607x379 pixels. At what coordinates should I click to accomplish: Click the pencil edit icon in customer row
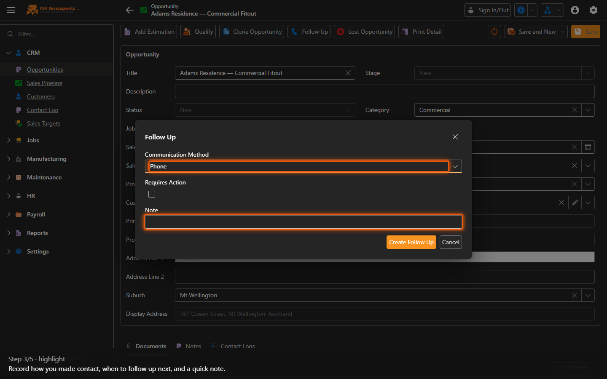click(x=575, y=203)
